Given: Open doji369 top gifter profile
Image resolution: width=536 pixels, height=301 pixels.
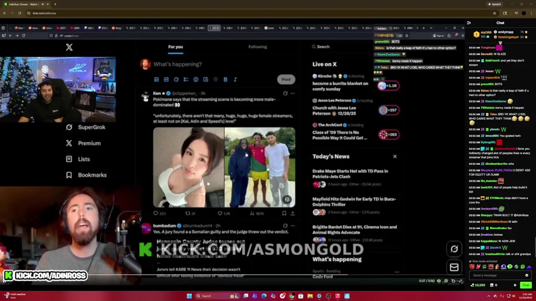Looking at the screenshot, I should pyautogui.click(x=482, y=34).
